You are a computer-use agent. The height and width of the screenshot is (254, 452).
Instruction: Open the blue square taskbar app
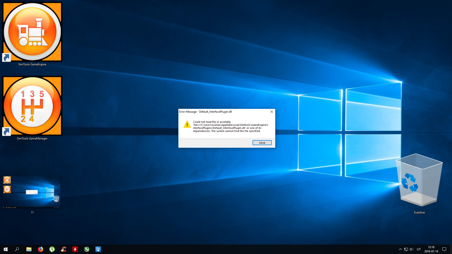tap(98, 249)
